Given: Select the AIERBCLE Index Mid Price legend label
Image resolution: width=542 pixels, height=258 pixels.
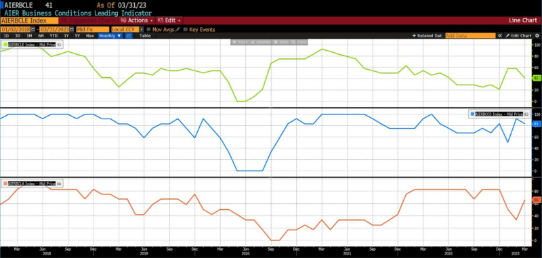Looking at the screenshot, I should (32, 44).
